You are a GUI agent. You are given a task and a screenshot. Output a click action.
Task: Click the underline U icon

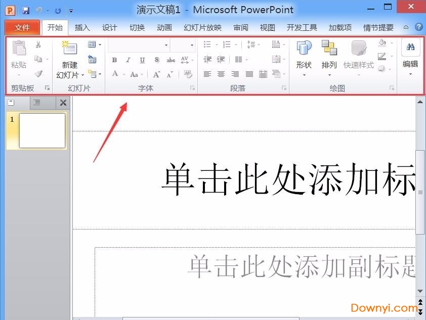(142, 60)
